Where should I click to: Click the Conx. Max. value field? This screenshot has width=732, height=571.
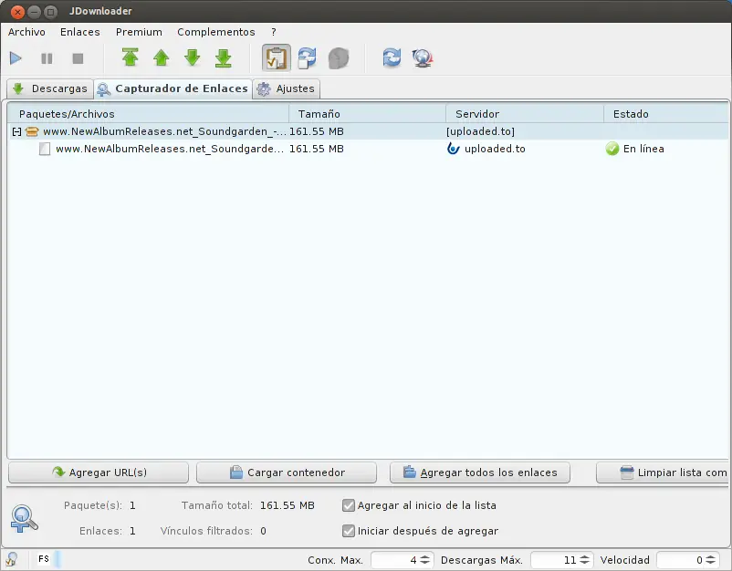pyautogui.click(x=394, y=560)
